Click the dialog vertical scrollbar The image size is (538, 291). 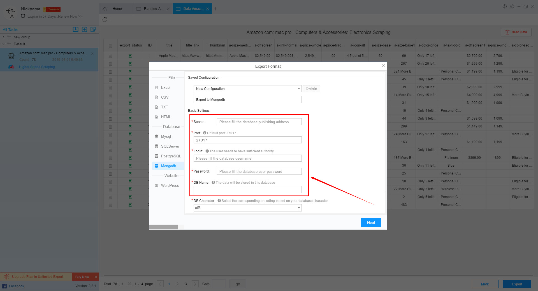(x=385, y=132)
